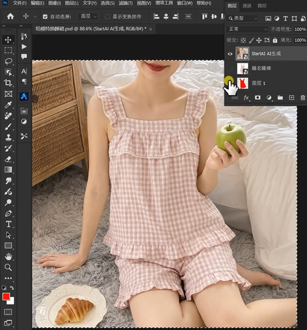The height and width of the screenshot is (330, 307).
Task: Select the 睡衣睡裤 layer thumbnail
Action: pyautogui.click(x=242, y=68)
